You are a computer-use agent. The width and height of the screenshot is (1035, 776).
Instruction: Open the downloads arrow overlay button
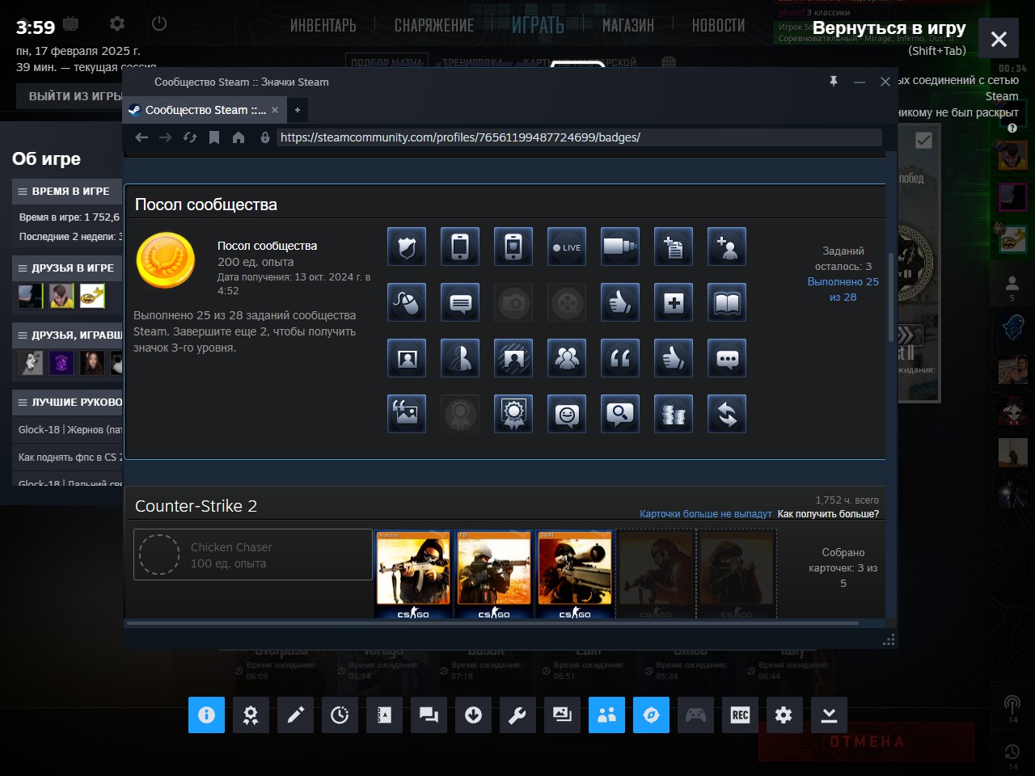[473, 715]
